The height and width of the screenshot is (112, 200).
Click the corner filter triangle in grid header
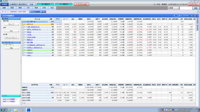pyautogui.click(x=24, y=19)
